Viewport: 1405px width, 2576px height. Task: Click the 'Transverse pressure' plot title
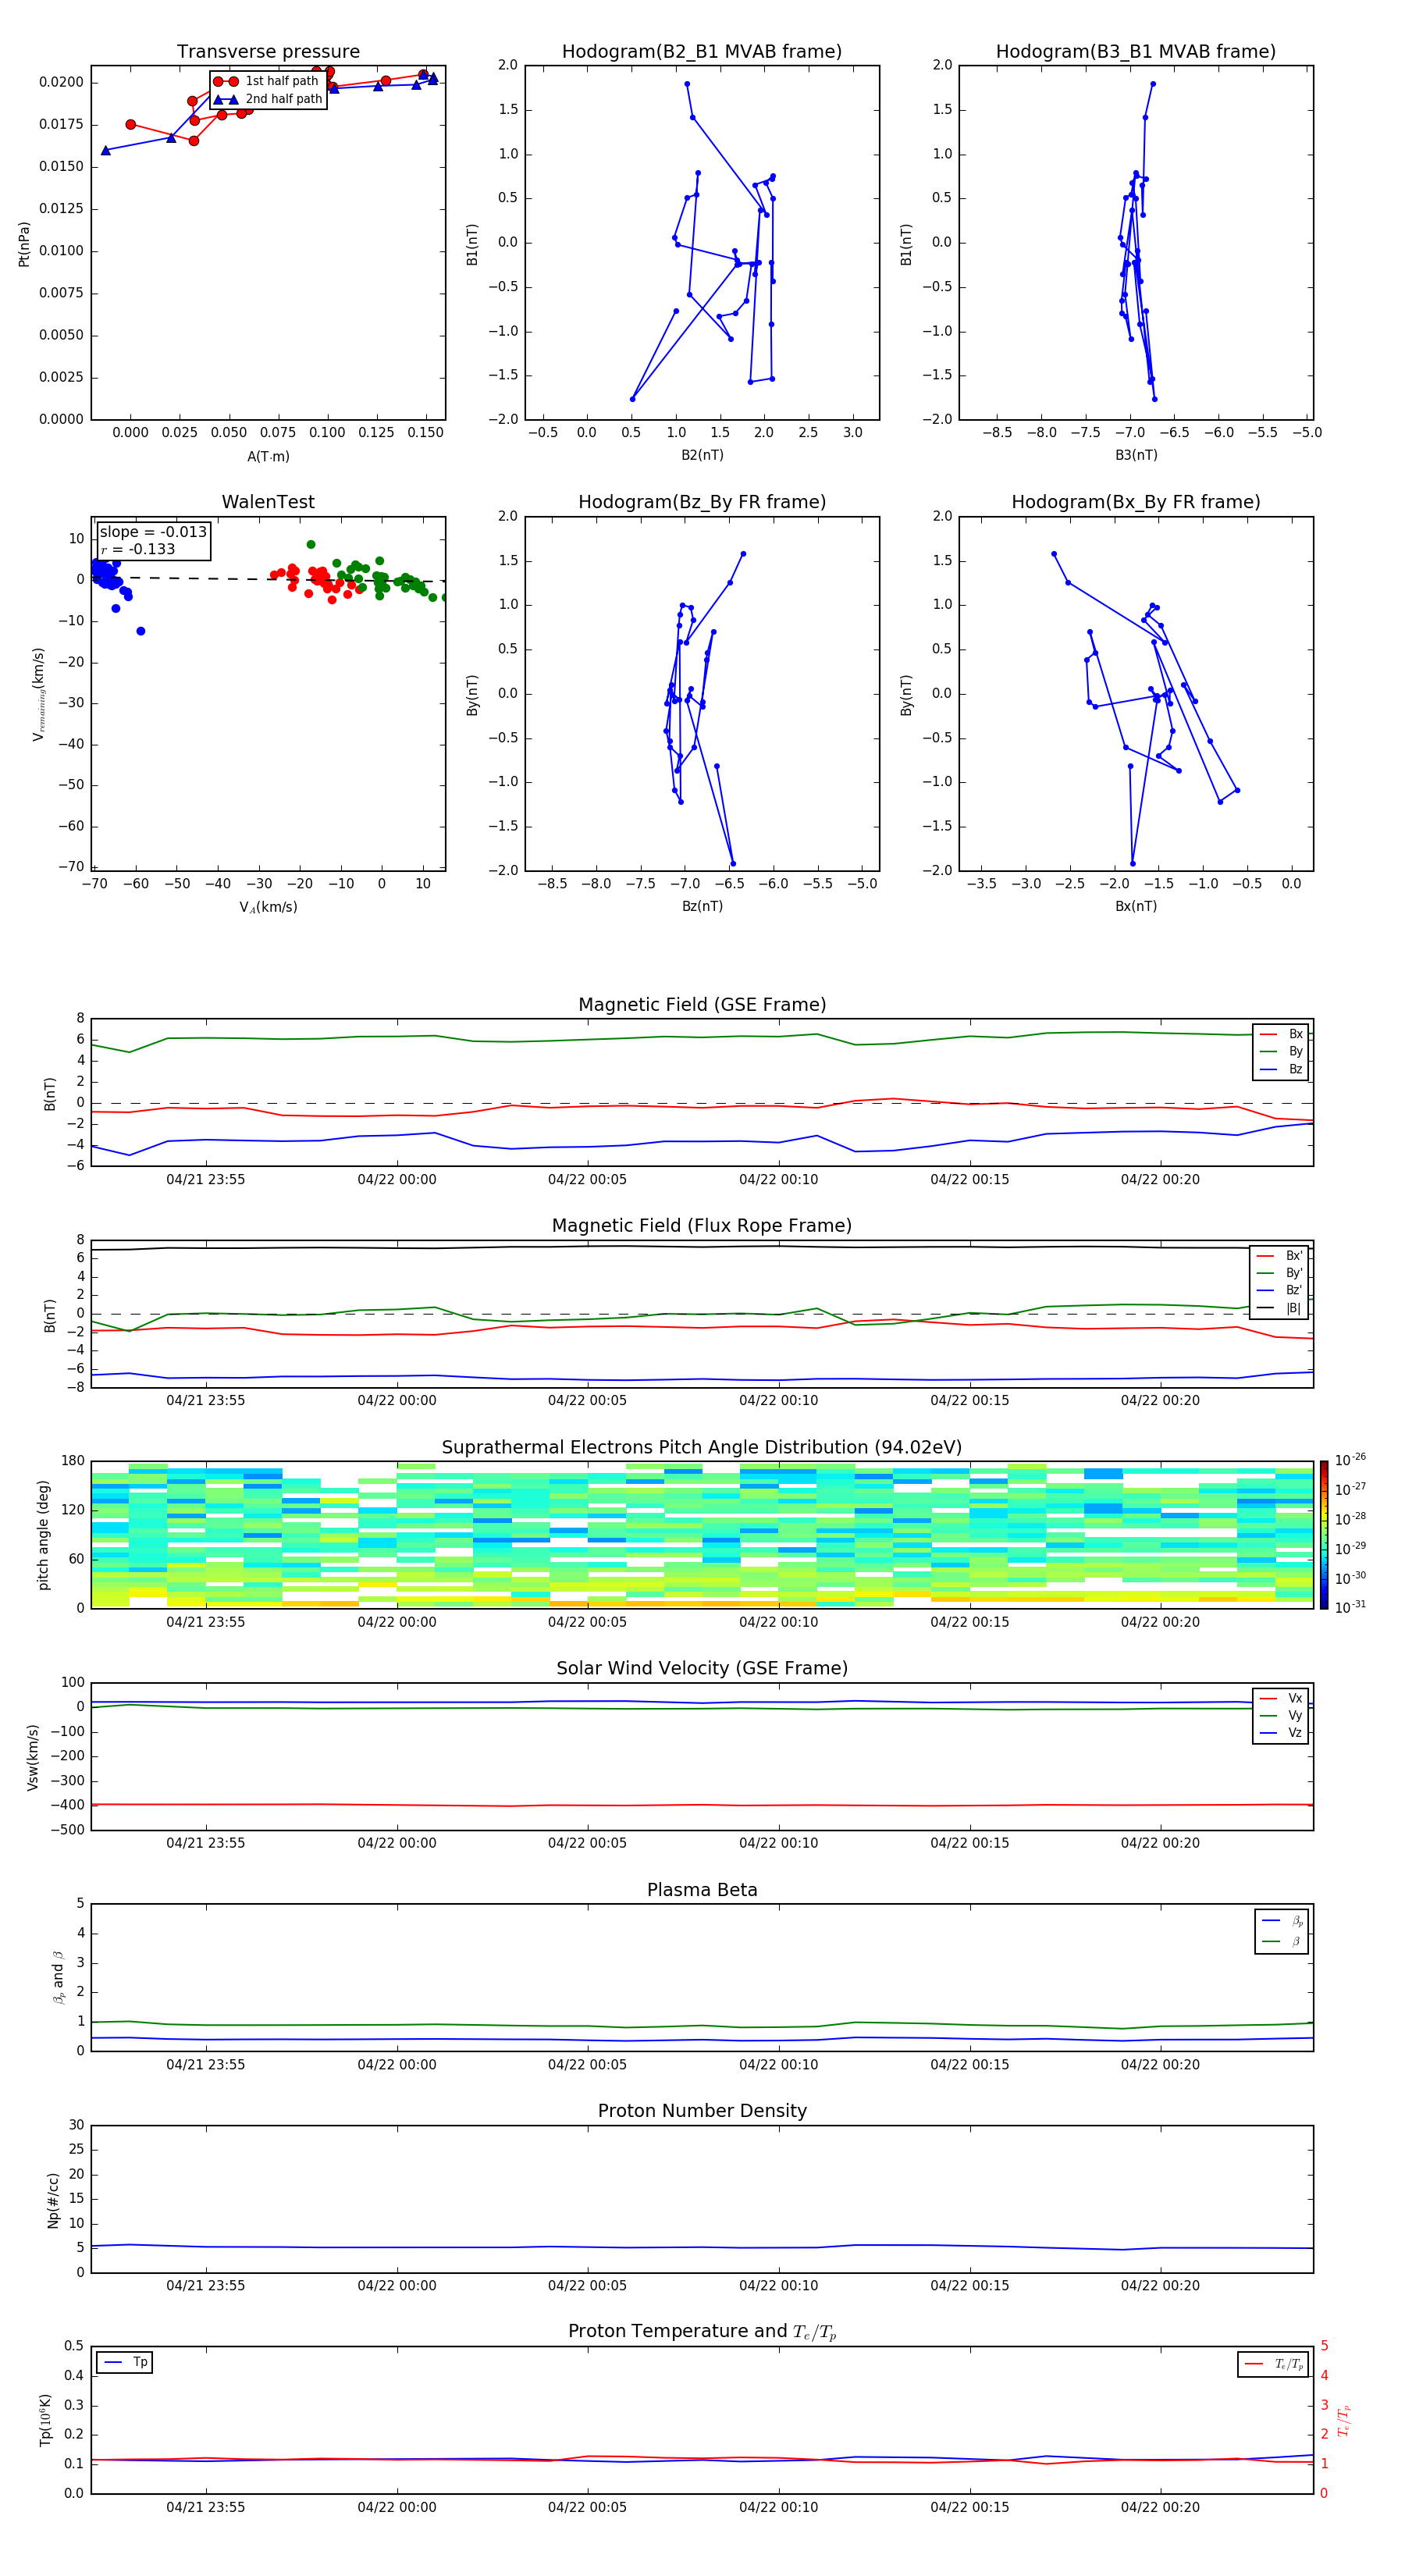(x=268, y=52)
